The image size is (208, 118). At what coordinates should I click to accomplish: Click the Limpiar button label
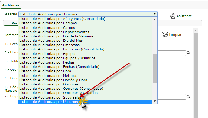pyautogui.click(x=175, y=35)
